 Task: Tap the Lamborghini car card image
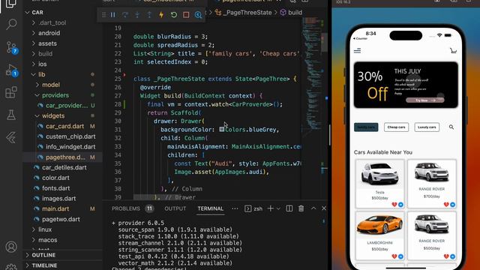coord(379,225)
